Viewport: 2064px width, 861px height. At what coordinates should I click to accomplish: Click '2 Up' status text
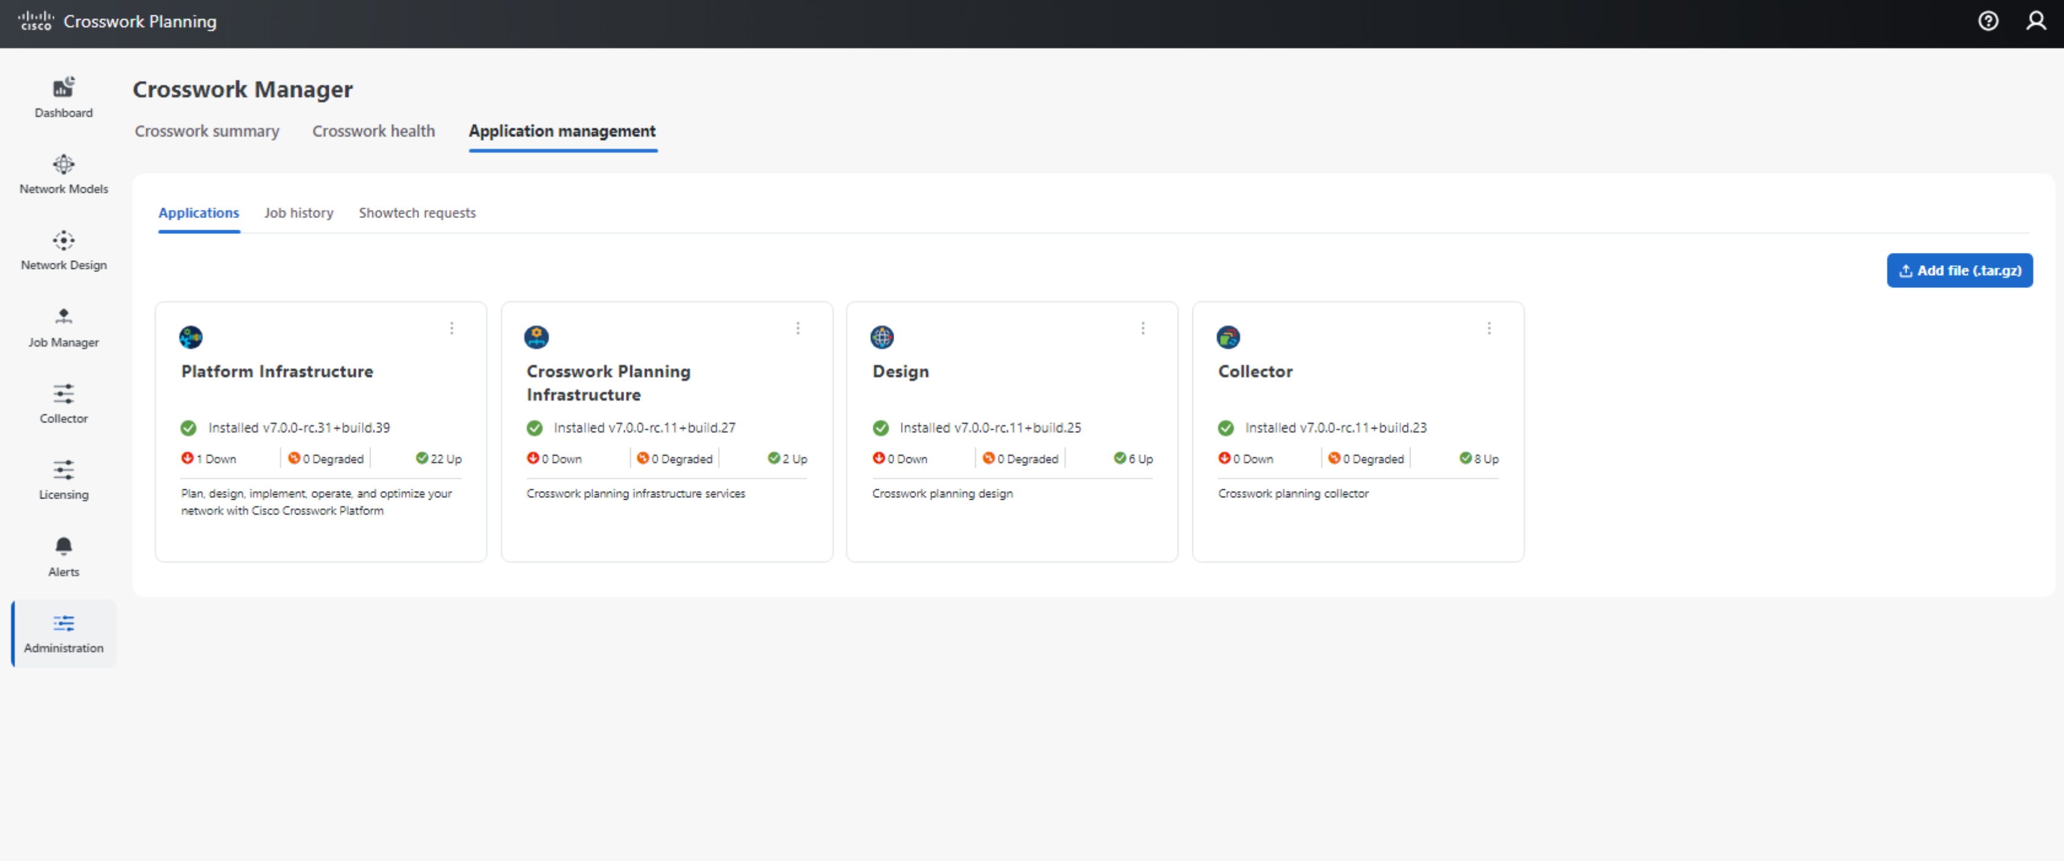pyautogui.click(x=795, y=459)
